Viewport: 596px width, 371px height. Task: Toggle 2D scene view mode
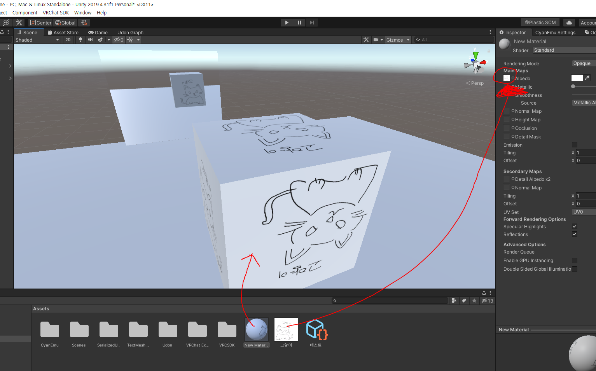click(x=68, y=40)
